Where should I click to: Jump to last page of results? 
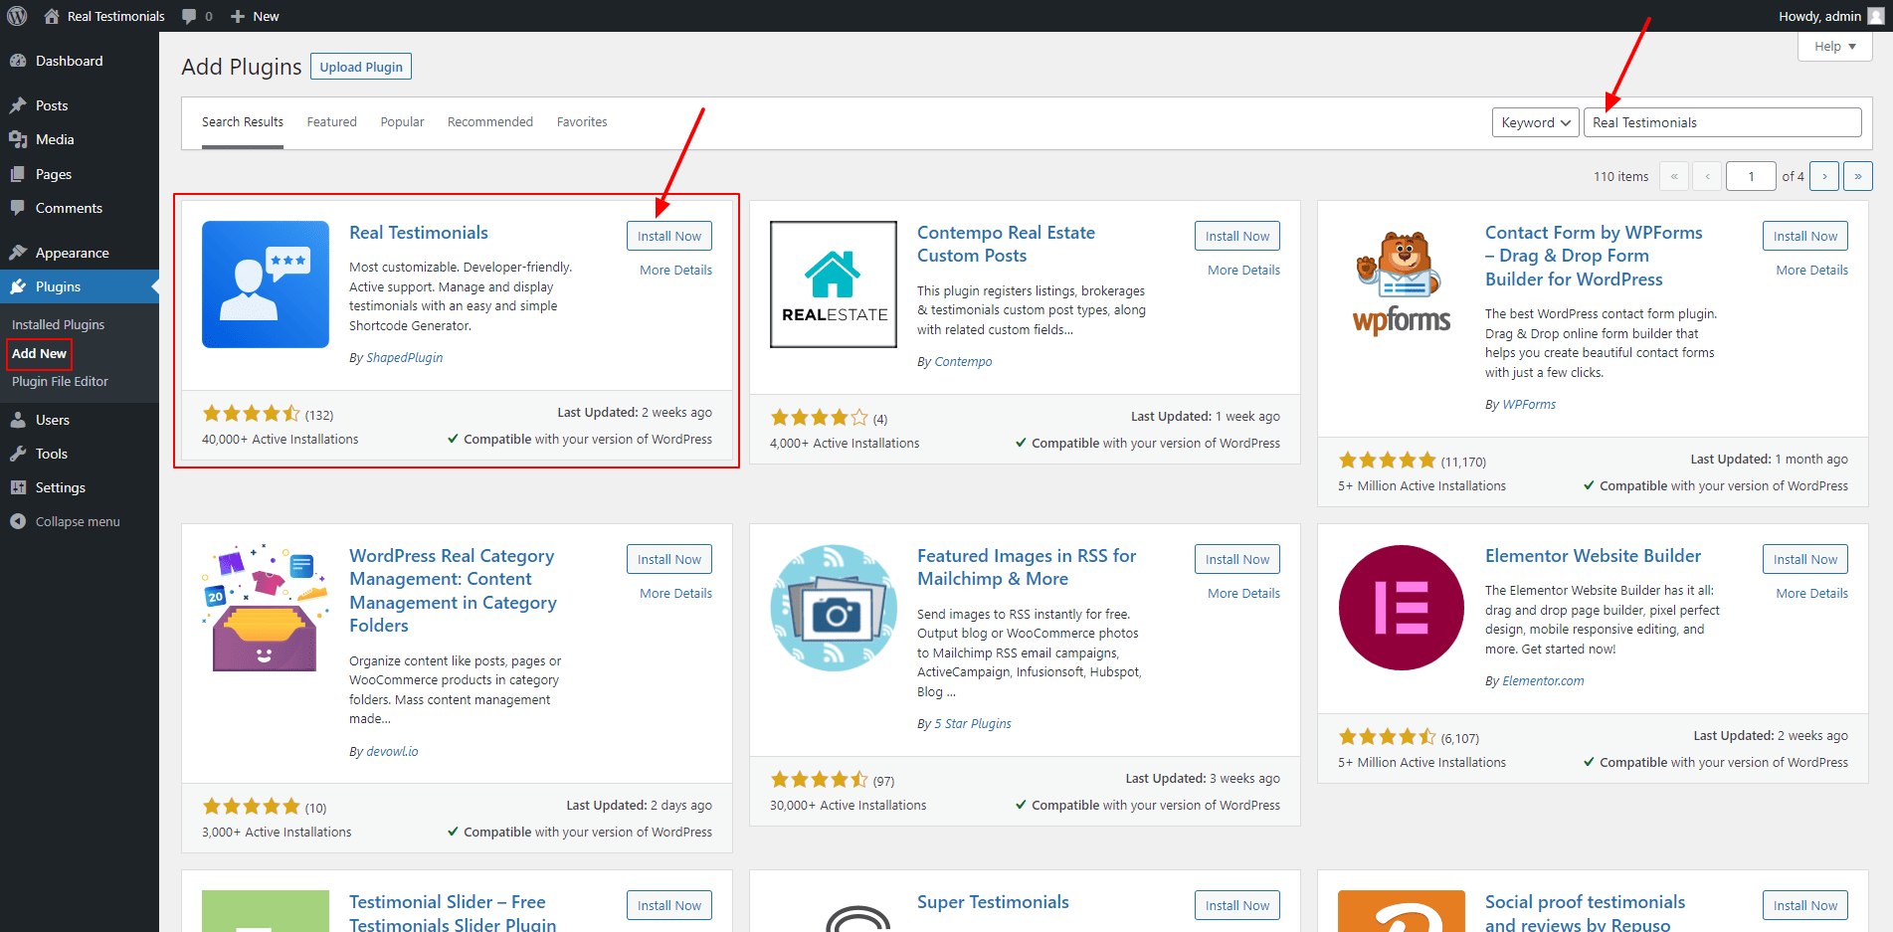[x=1858, y=176]
